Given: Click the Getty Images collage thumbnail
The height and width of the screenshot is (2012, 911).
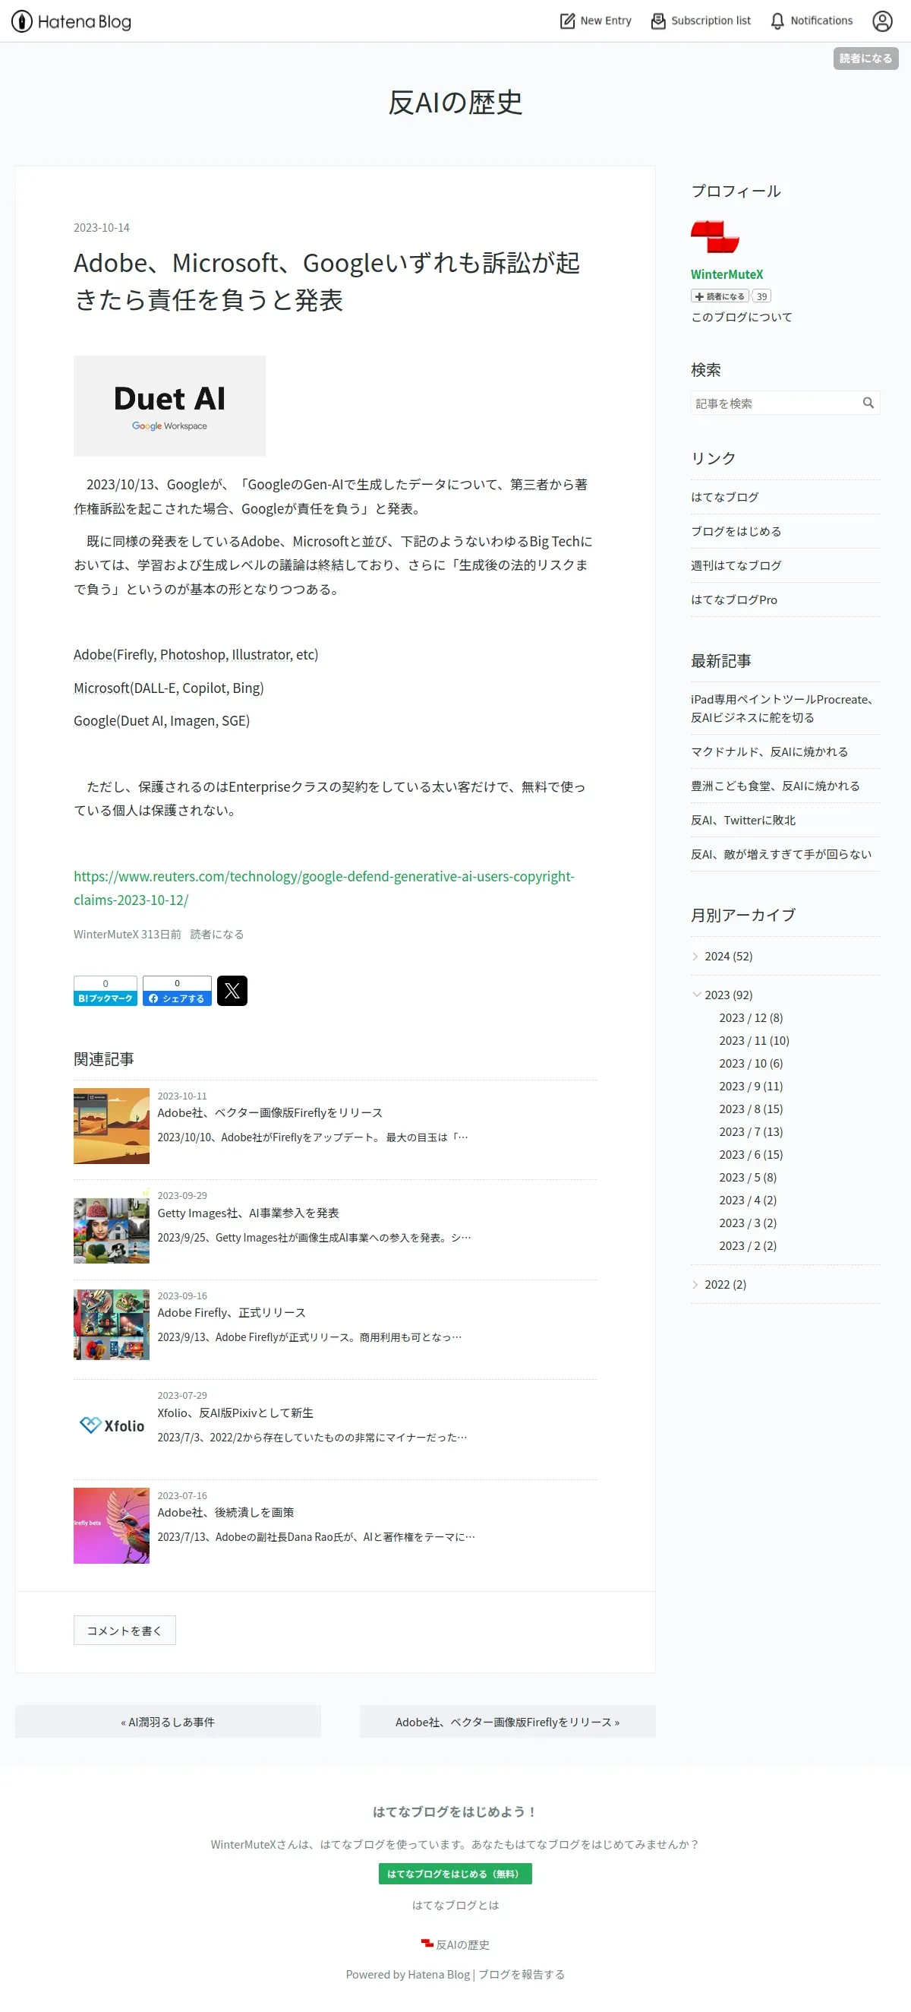Looking at the screenshot, I should (112, 1226).
